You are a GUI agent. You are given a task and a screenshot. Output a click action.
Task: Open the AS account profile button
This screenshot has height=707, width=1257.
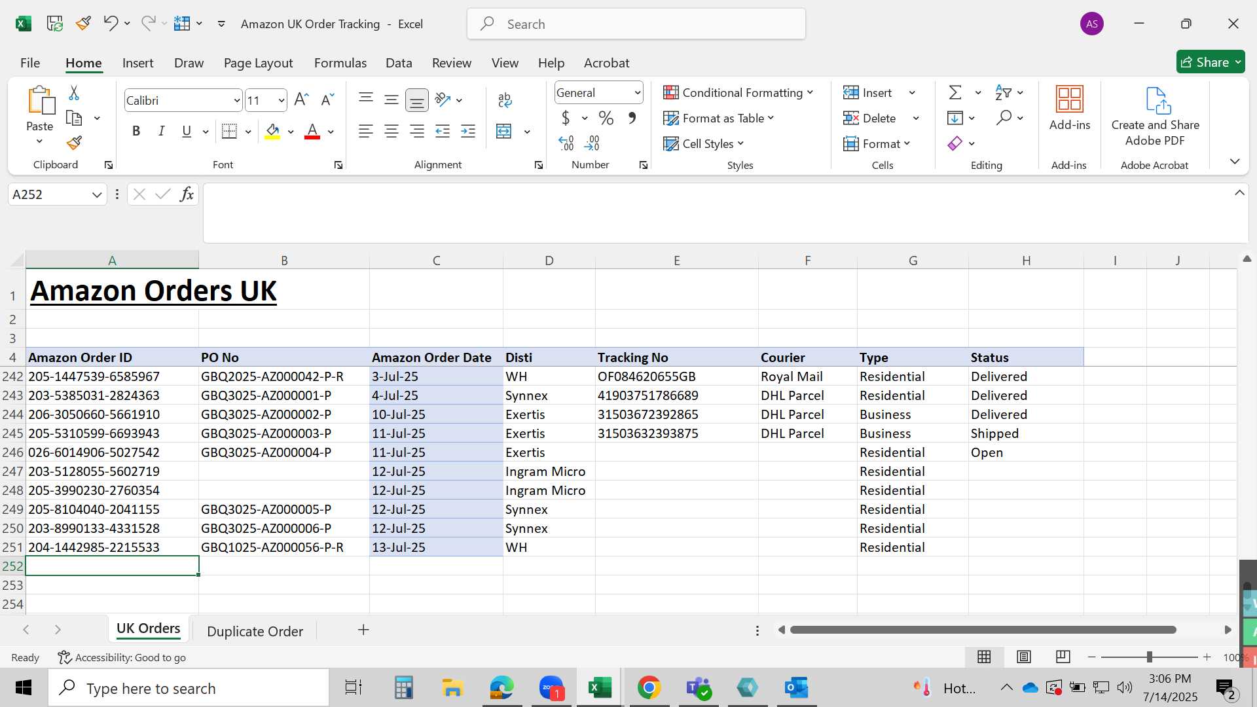[x=1091, y=24]
